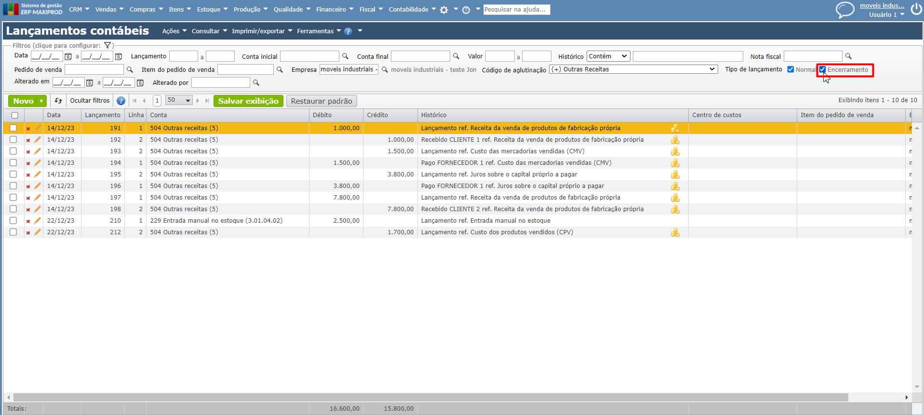
Task: Delete entry 192 with red X
Action: tap(28, 140)
